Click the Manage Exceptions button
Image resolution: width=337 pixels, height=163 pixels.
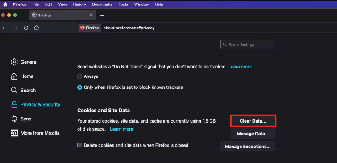(248, 147)
